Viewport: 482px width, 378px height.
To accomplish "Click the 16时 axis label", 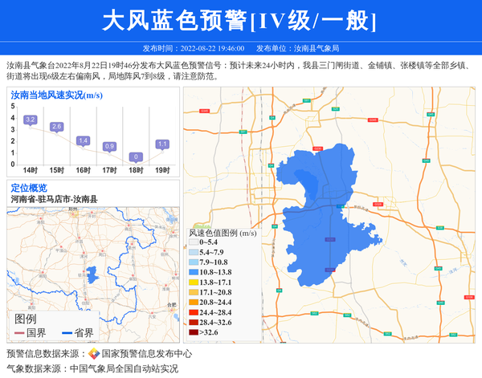I will [84, 170].
